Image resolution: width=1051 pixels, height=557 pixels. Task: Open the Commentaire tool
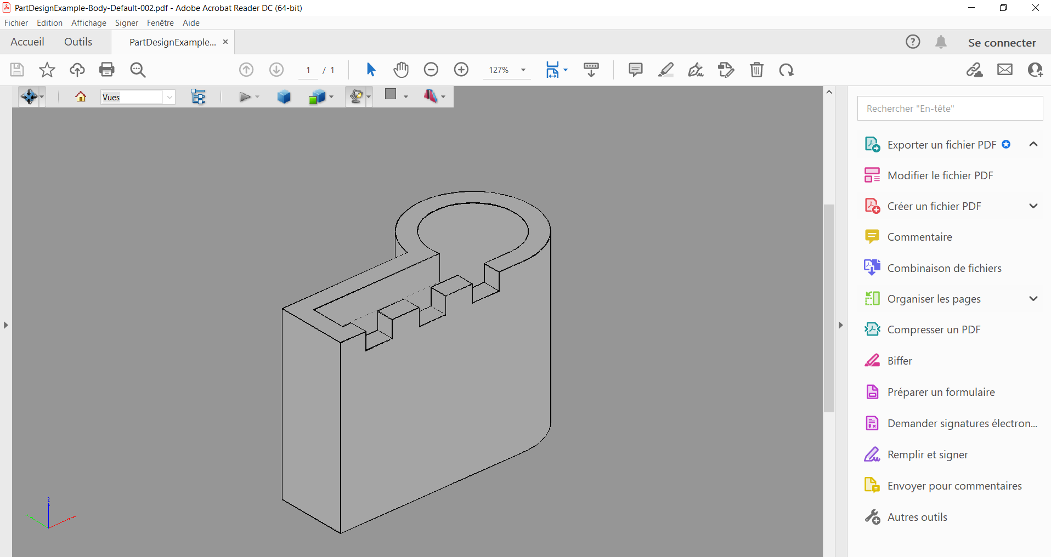[x=919, y=236]
